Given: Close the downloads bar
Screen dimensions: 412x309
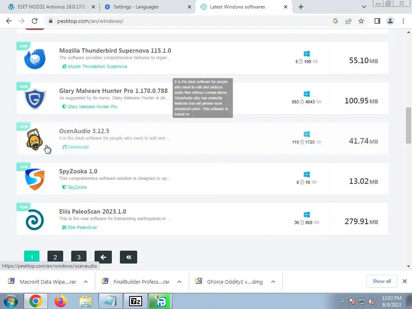Looking at the screenshot, I should pyautogui.click(x=405, y=281).
